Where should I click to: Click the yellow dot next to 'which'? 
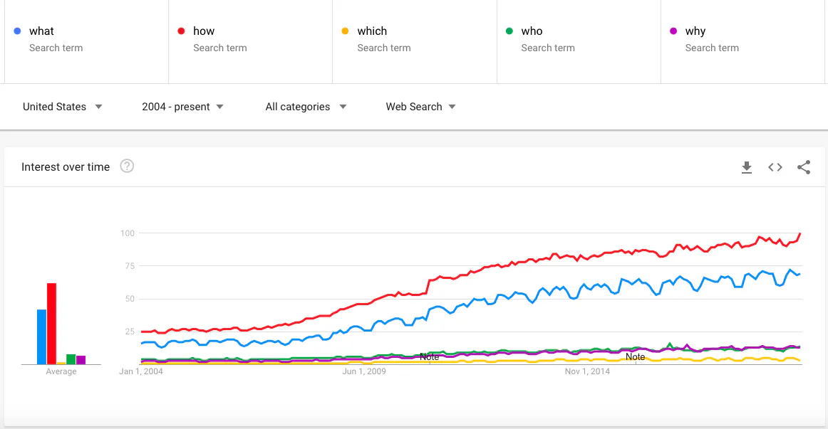pyautogui.click(x=346, y=31)
